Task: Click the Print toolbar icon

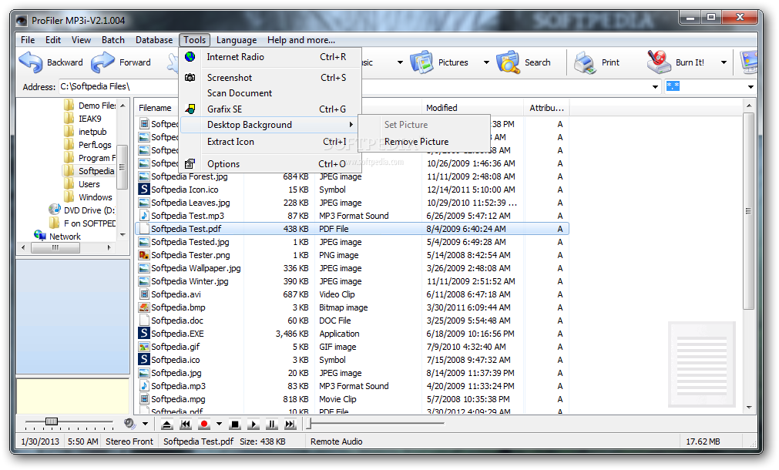Action: [585, 62]
